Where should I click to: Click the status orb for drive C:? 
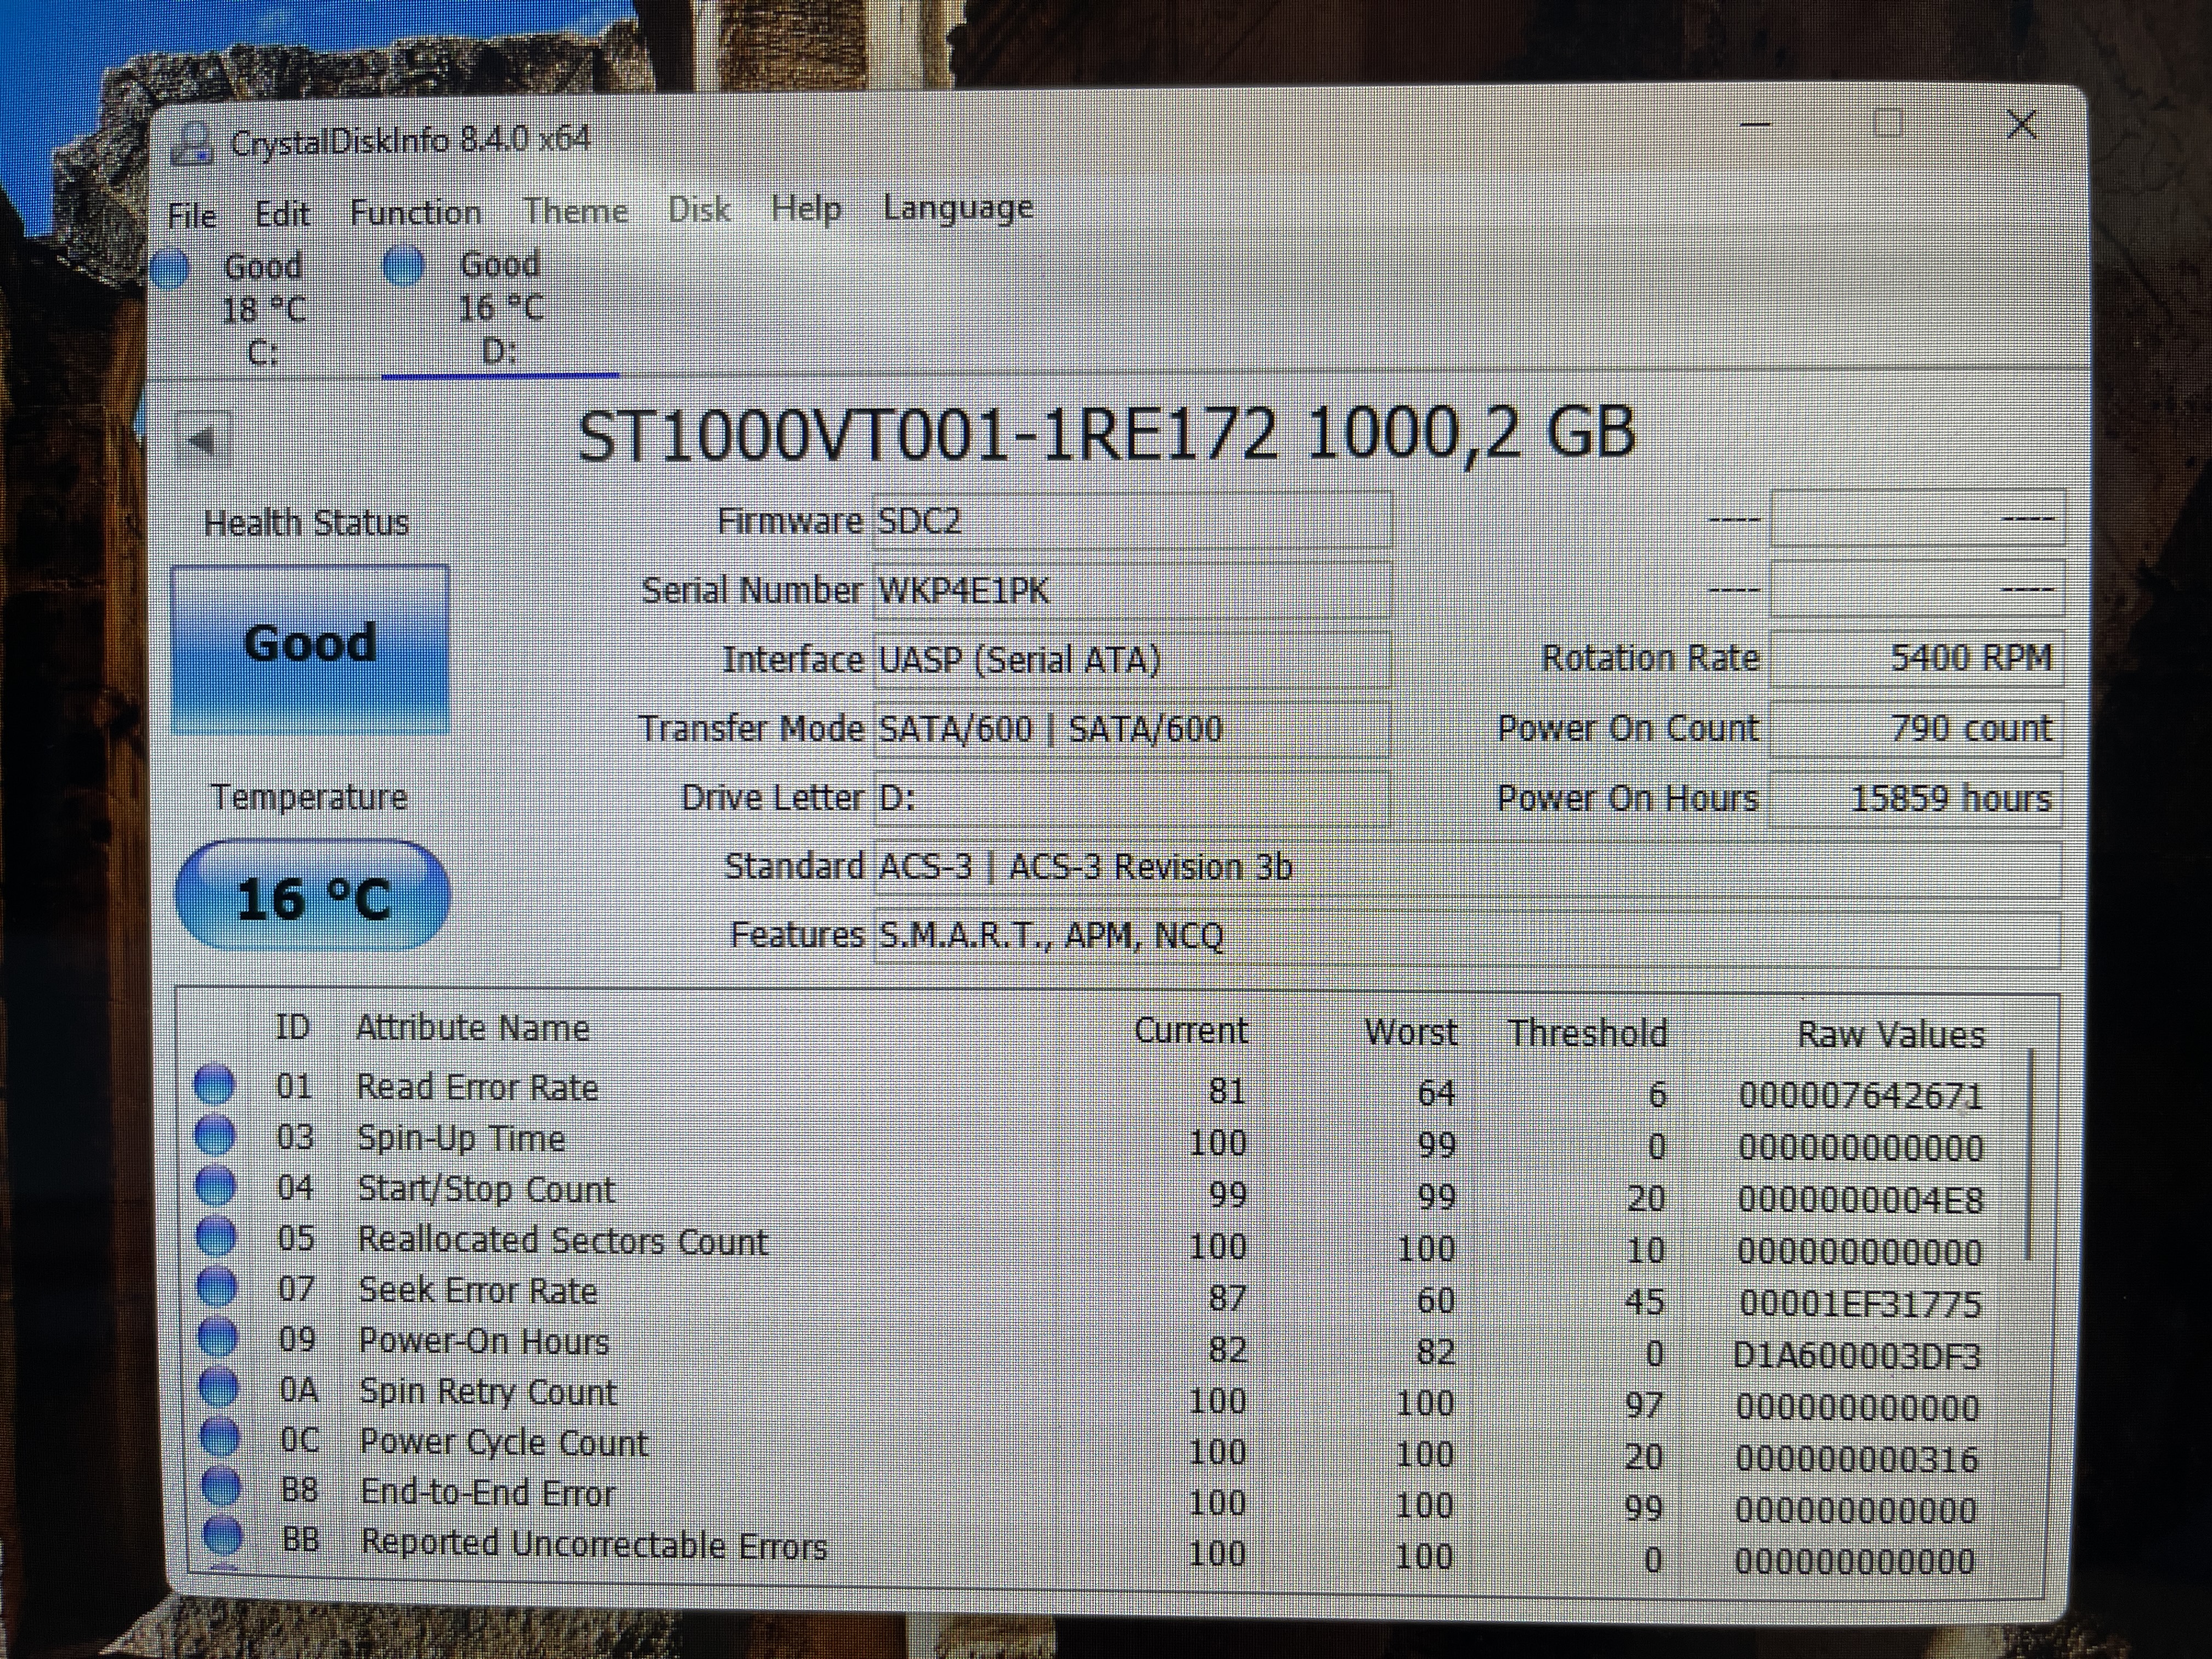(171, 268)
